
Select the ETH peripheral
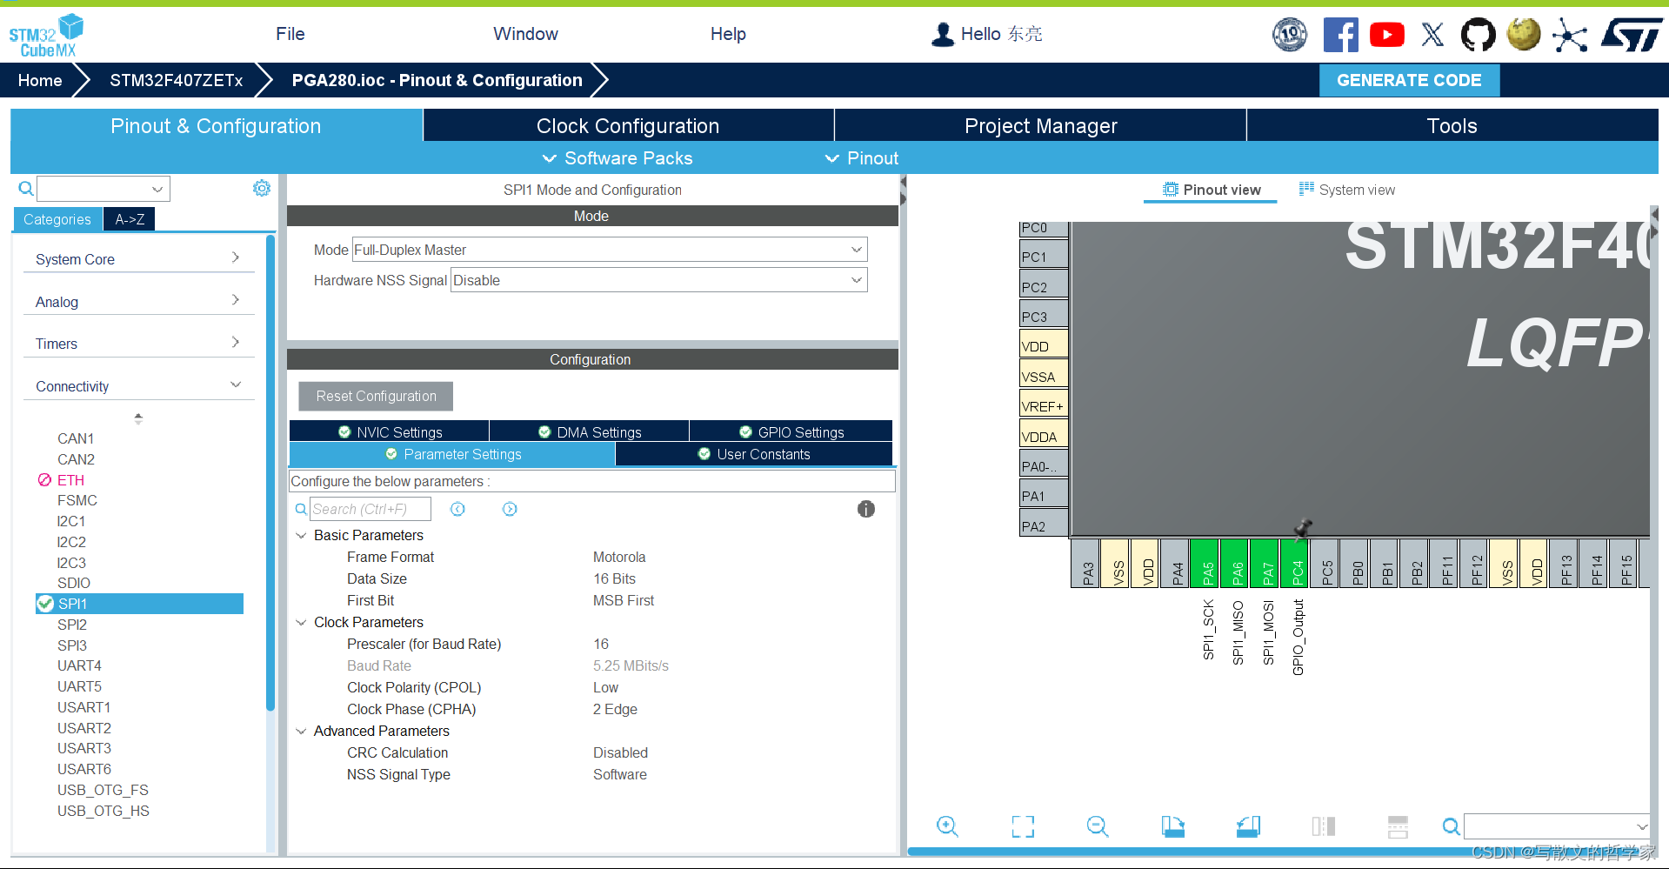pos(70,480)
